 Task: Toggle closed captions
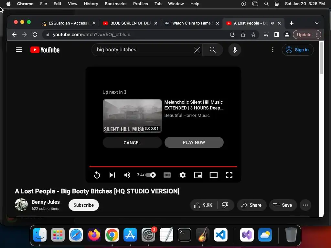pyautogui.click(x=167, y=175)
